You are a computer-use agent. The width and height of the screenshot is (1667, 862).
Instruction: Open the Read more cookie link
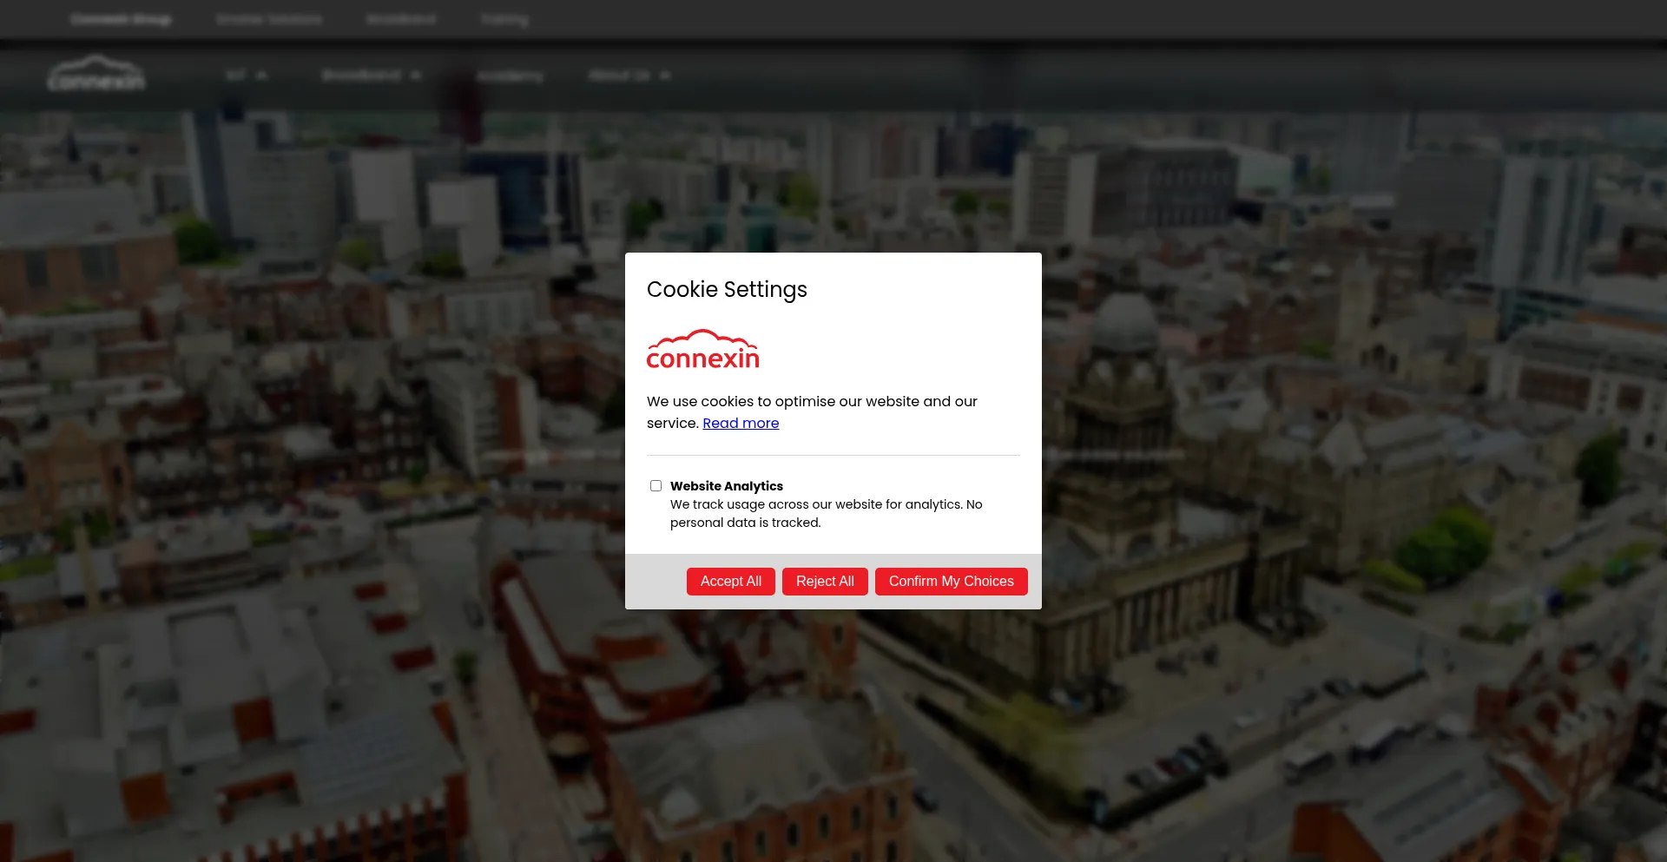pos(741,424)
